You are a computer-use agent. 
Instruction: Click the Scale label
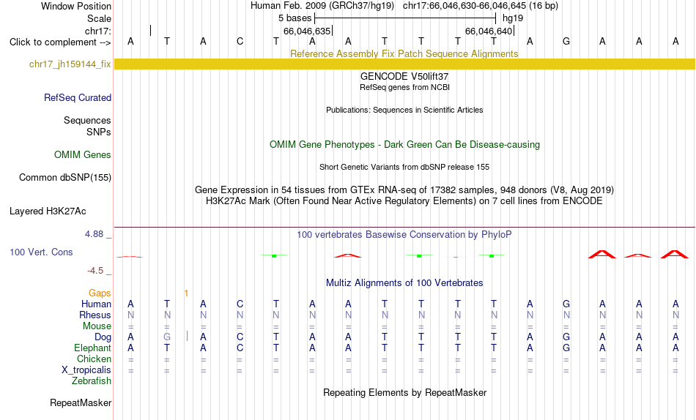tap(100, 18)
